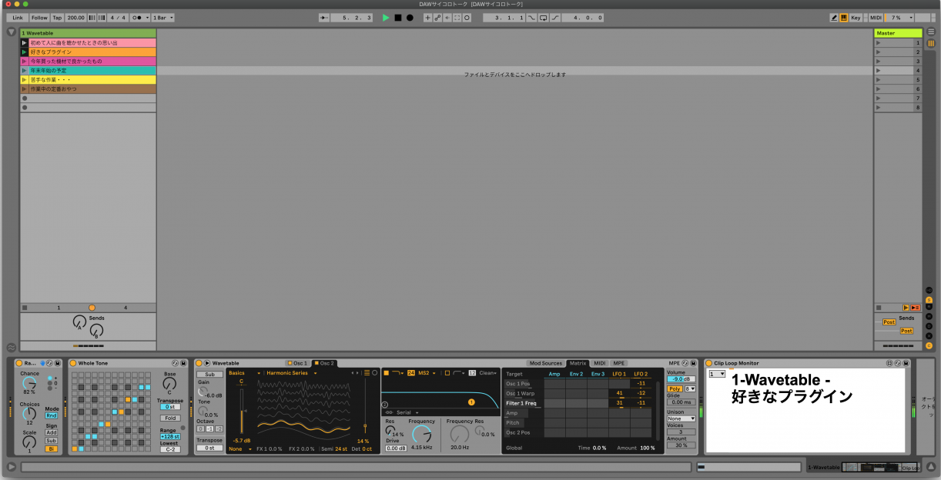Open the Mod Sources tab
941x480 pixels.
point(545,363)
